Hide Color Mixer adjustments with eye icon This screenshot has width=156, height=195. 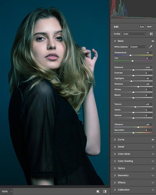coord(153,154)
